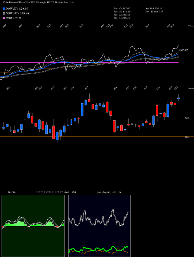
Task: Click the magenta DOW PT legend swatch
Action: (4, 18)
